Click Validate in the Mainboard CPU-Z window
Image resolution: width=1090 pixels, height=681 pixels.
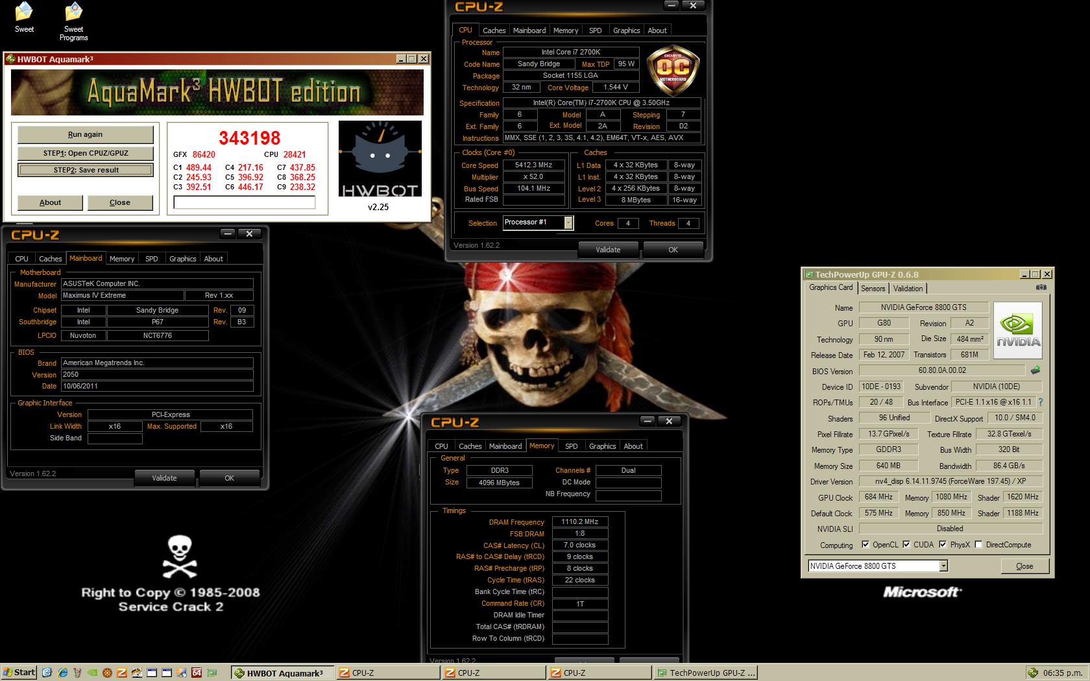164,478
